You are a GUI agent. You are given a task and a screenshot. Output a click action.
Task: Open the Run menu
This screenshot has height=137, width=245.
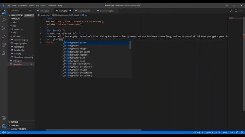tap(43, 6)
